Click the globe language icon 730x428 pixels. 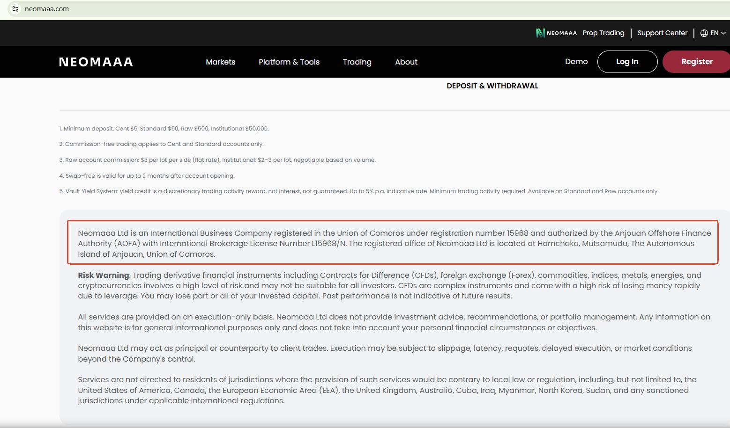coord(704,33)
